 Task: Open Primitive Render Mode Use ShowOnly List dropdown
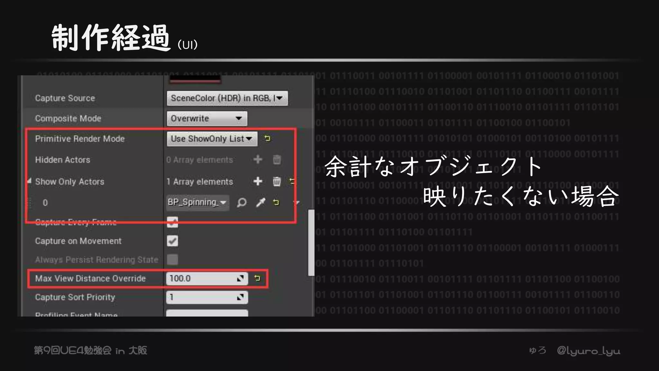tap(212, 139)
